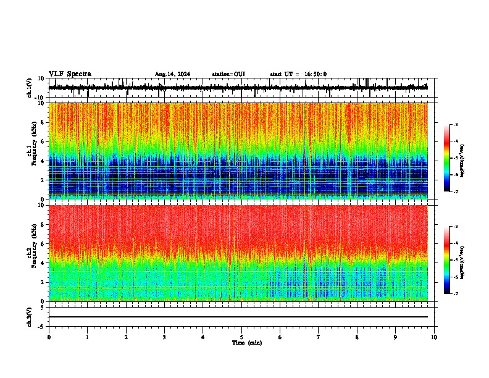Click the 'VLF Spectra' title text
The image size is (489, 378).
pyautogui.click(x=70, y=74)
